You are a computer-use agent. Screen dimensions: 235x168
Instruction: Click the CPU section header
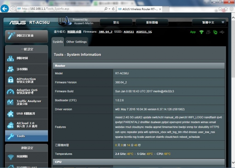[139, 162]
